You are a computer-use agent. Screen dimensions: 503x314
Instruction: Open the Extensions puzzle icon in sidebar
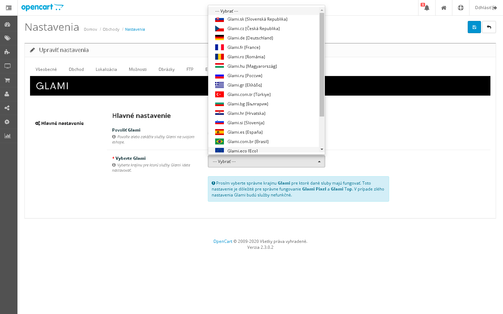(x=7, y=52)
